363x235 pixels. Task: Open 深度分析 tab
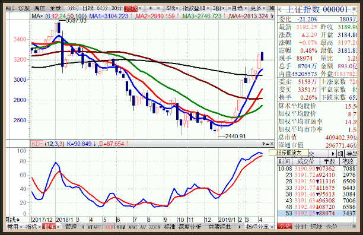(x=190, y=227)
